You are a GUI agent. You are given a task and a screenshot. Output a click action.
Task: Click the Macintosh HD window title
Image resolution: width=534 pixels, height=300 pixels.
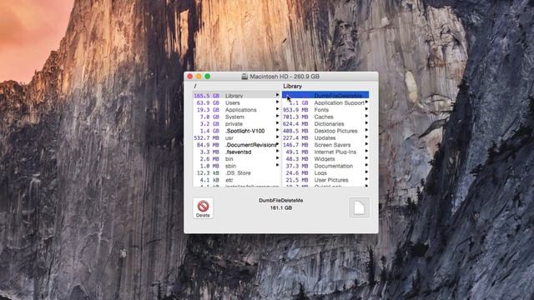coord(285,77)
